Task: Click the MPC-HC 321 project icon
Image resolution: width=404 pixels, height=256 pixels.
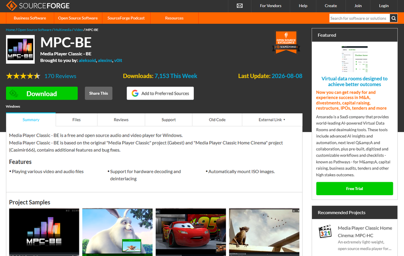Action: tap(325, 232)
